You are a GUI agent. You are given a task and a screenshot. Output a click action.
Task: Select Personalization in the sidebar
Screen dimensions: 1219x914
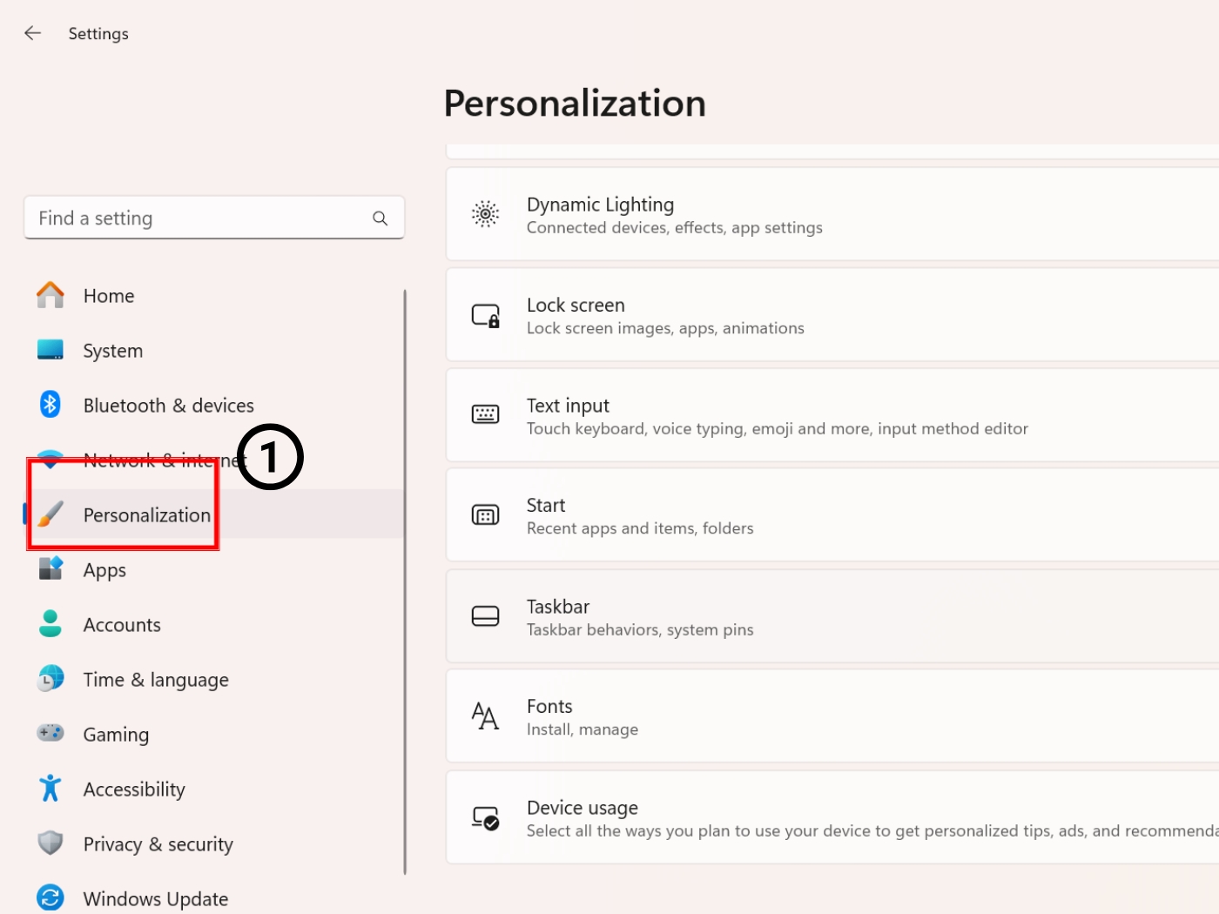(214, 515)
